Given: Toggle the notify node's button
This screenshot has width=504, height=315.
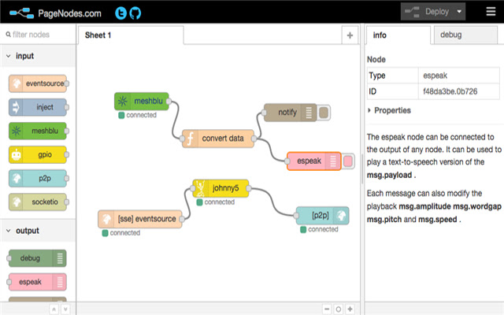Looking at the screenshot, I should [324, 113].
